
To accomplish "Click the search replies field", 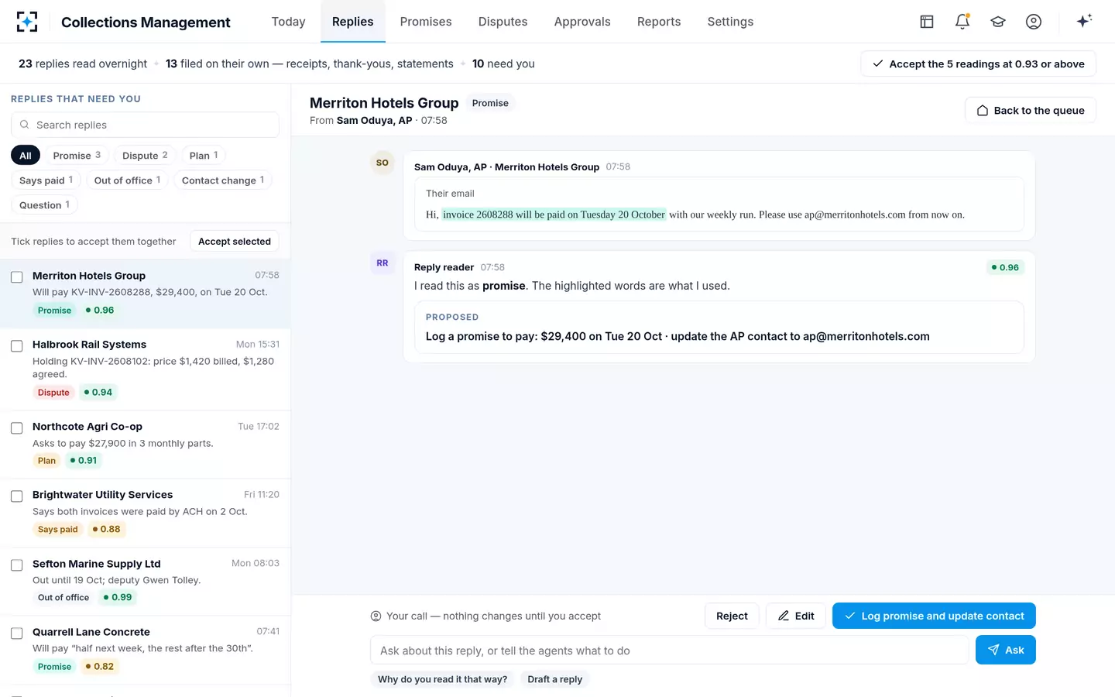I will (145, 125).
